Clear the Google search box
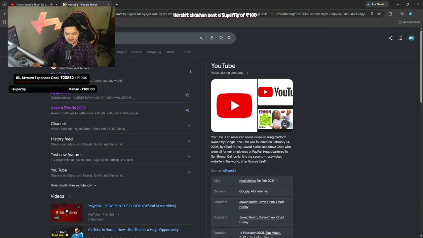Image resolution: width=423 pixels, height=238 pixels. tap(201, 38)
